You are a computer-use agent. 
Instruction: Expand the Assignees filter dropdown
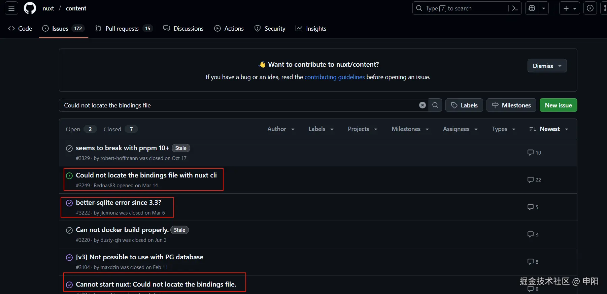coord(461,129)
